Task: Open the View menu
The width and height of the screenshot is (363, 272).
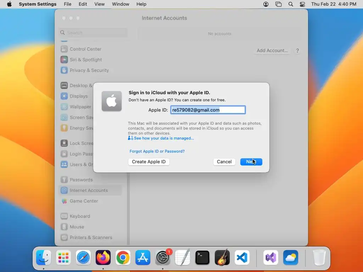Action: [99, 4]
